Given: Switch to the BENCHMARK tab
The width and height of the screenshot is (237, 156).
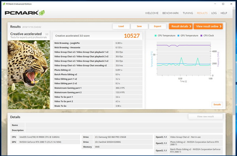Looking at the screenshot, I should [x=171, y=13].
